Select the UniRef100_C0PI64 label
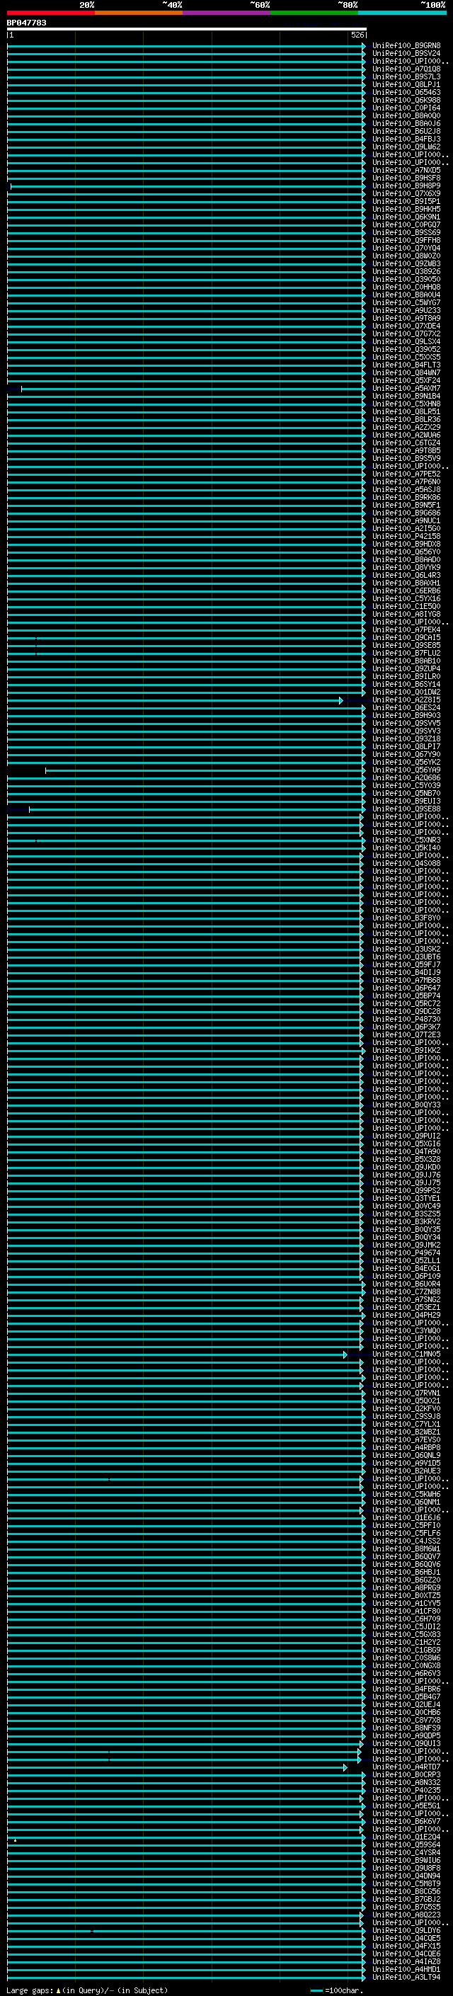Image resolution: width=453 pixels, height=1996 pixels. click(x=406, y=108)
